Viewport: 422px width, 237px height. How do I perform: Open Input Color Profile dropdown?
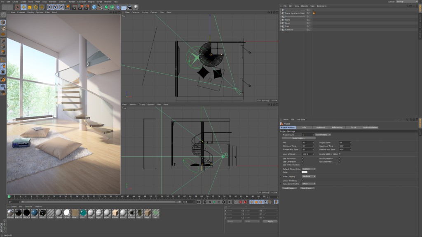[309, 184]
